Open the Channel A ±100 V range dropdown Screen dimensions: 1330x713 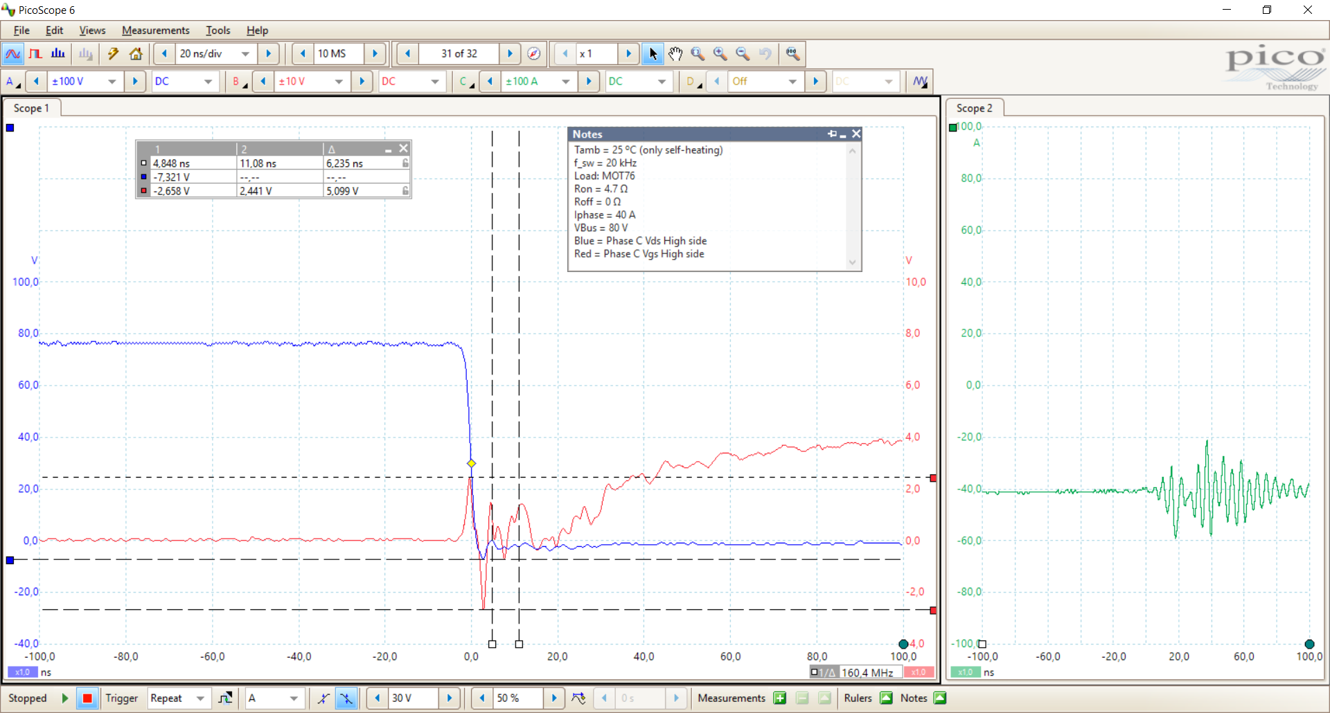pos(112,82)
